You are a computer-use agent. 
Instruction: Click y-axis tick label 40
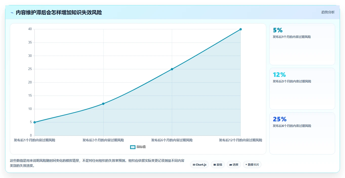30,29
